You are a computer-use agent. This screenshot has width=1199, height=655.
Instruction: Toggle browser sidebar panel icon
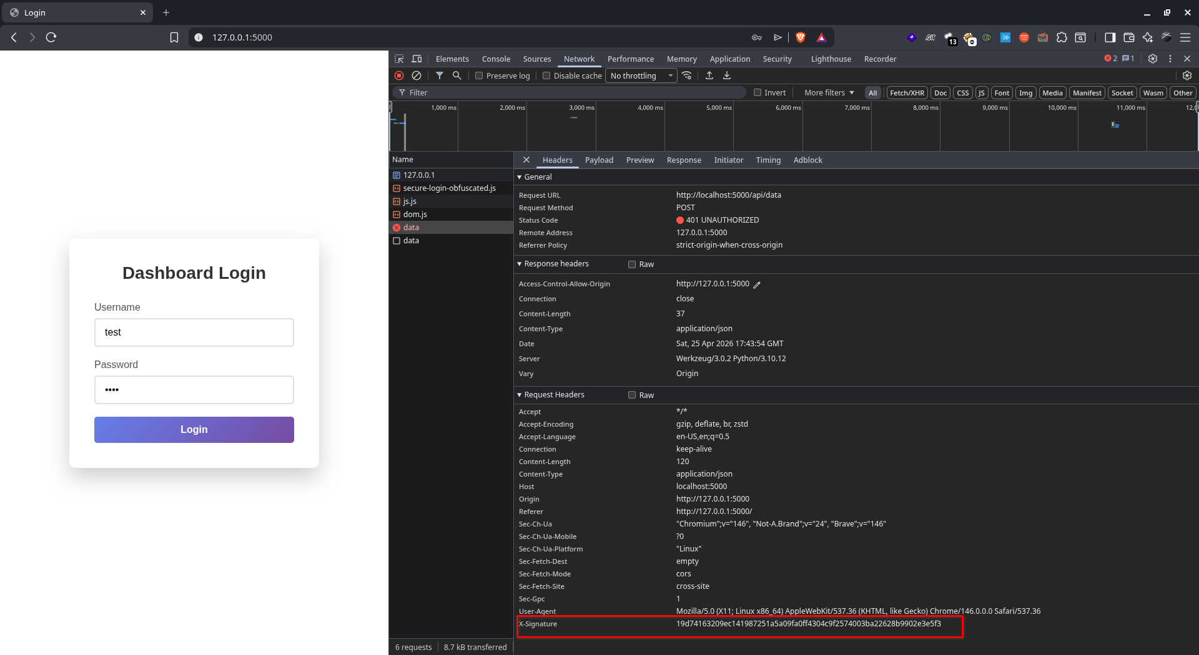(x=1110, y=37)
